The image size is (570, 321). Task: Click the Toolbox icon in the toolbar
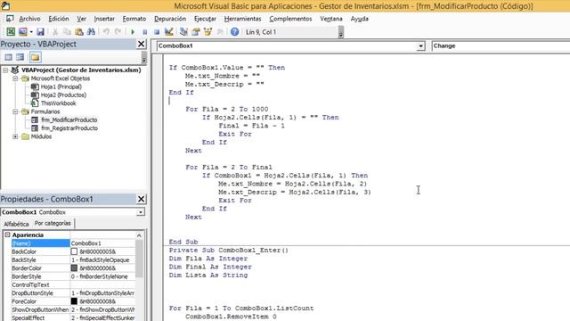[x=220, y=32]
